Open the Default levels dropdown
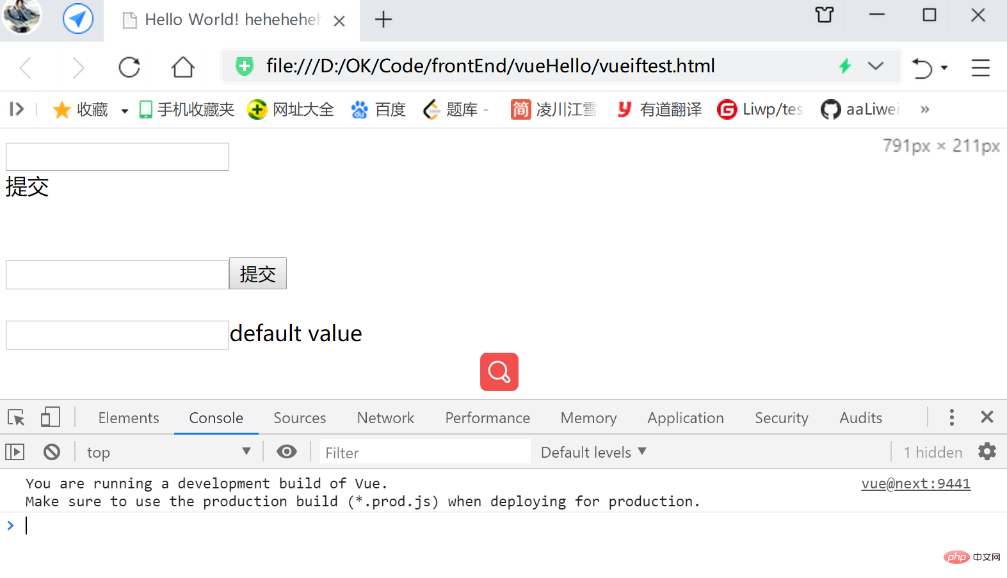 pos(593,452)
